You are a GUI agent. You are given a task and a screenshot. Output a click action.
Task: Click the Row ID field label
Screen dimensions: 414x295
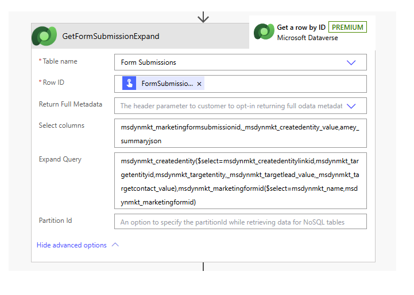click(x=53, y=82)
